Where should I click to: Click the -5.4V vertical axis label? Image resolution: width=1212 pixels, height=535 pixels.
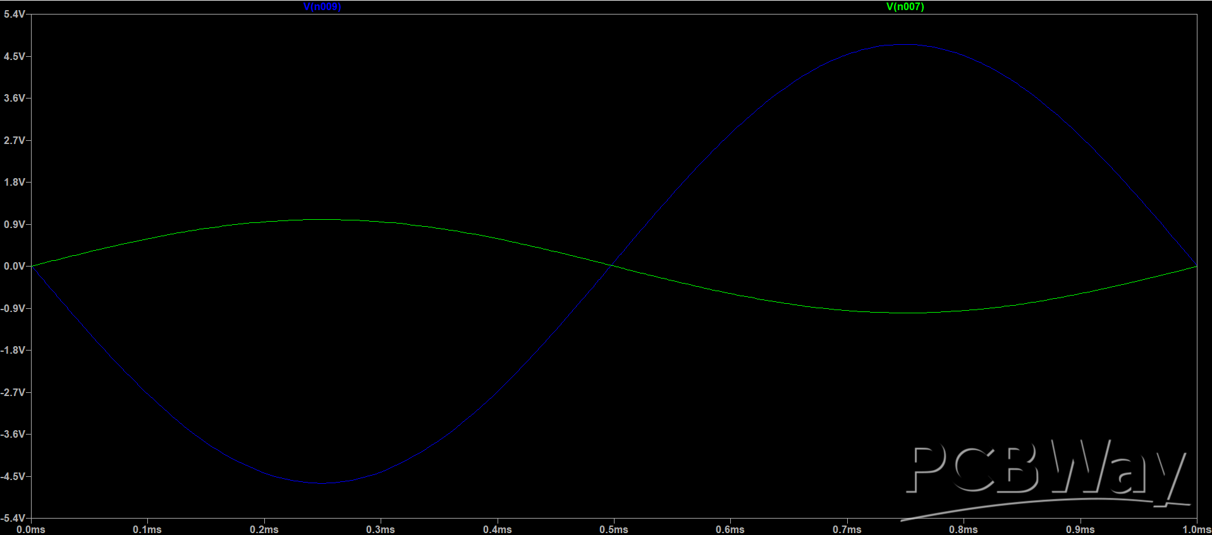(13, 518)
